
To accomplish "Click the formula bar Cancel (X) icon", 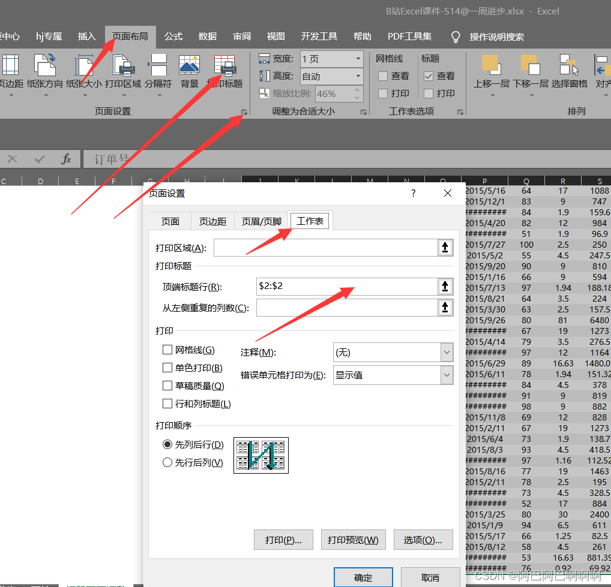I will (13, 159).
